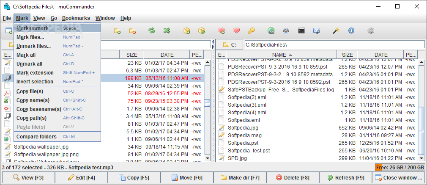The width and height of the screenshot is (427, 185).
Task: Click the Show open connections link icon
Action: click(286, 30)
